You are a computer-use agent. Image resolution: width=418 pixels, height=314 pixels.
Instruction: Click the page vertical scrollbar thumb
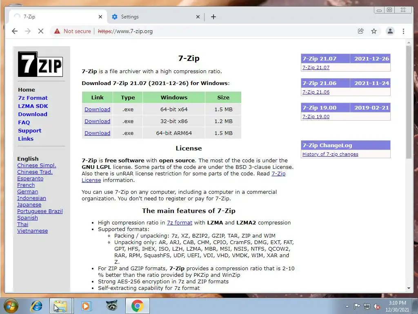coord(409,102)
